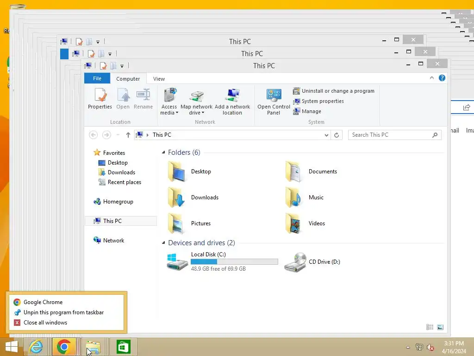Select This PC in the navigation pane

point(121,221)
